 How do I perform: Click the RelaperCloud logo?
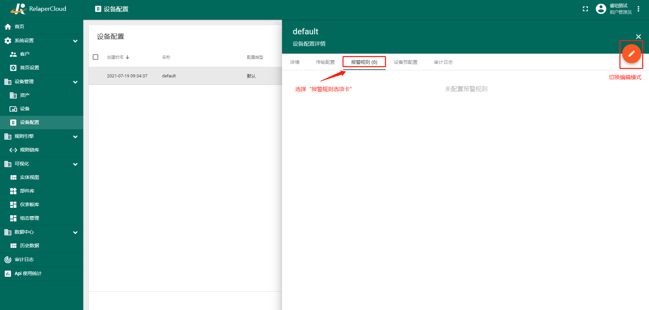point(38,9)
